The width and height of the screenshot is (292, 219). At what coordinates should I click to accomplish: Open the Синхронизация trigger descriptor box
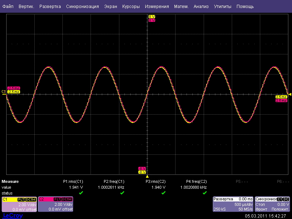pos(272,204)
